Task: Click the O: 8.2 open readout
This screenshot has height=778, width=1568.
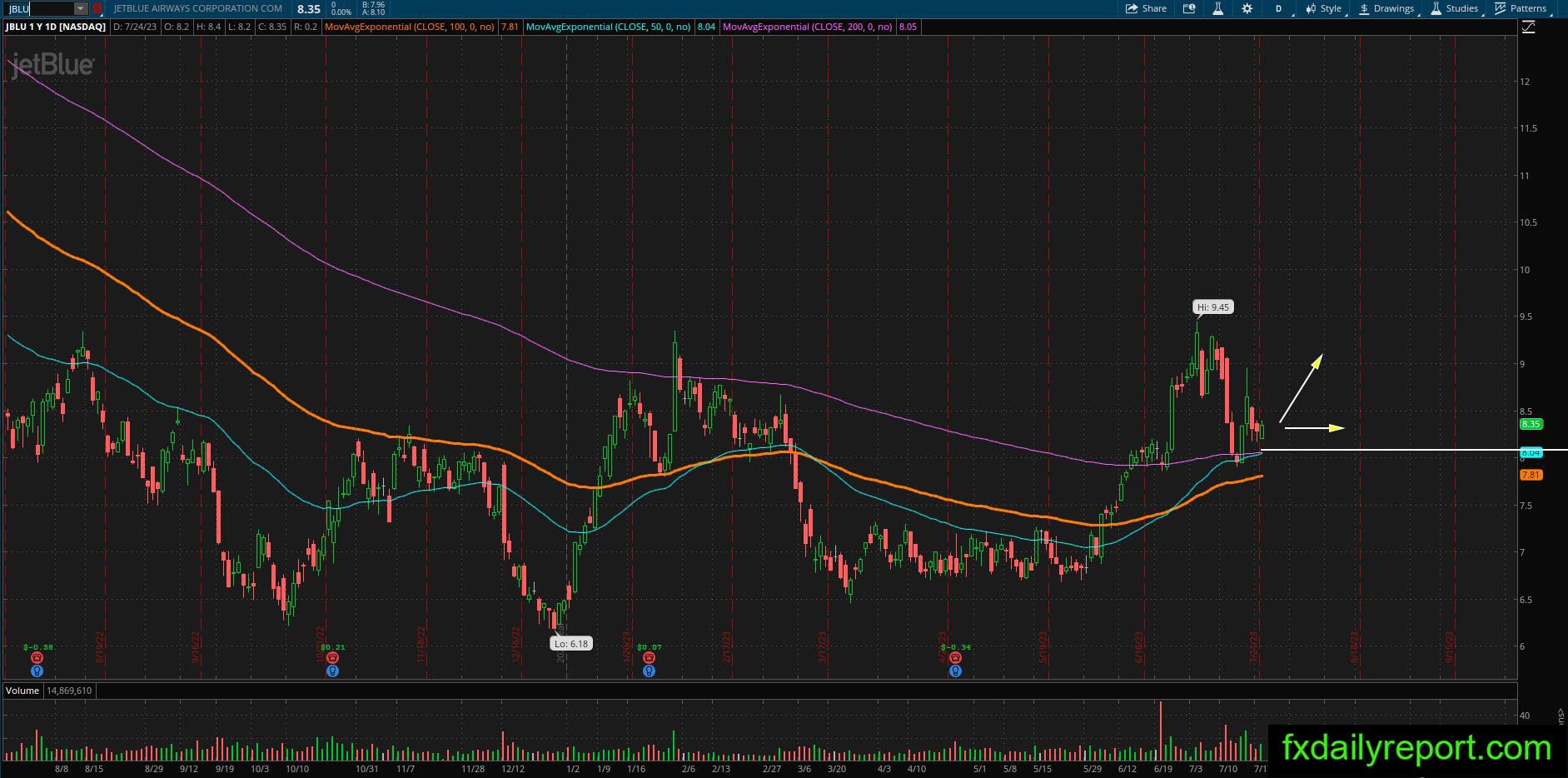Action: click(177, 27)
